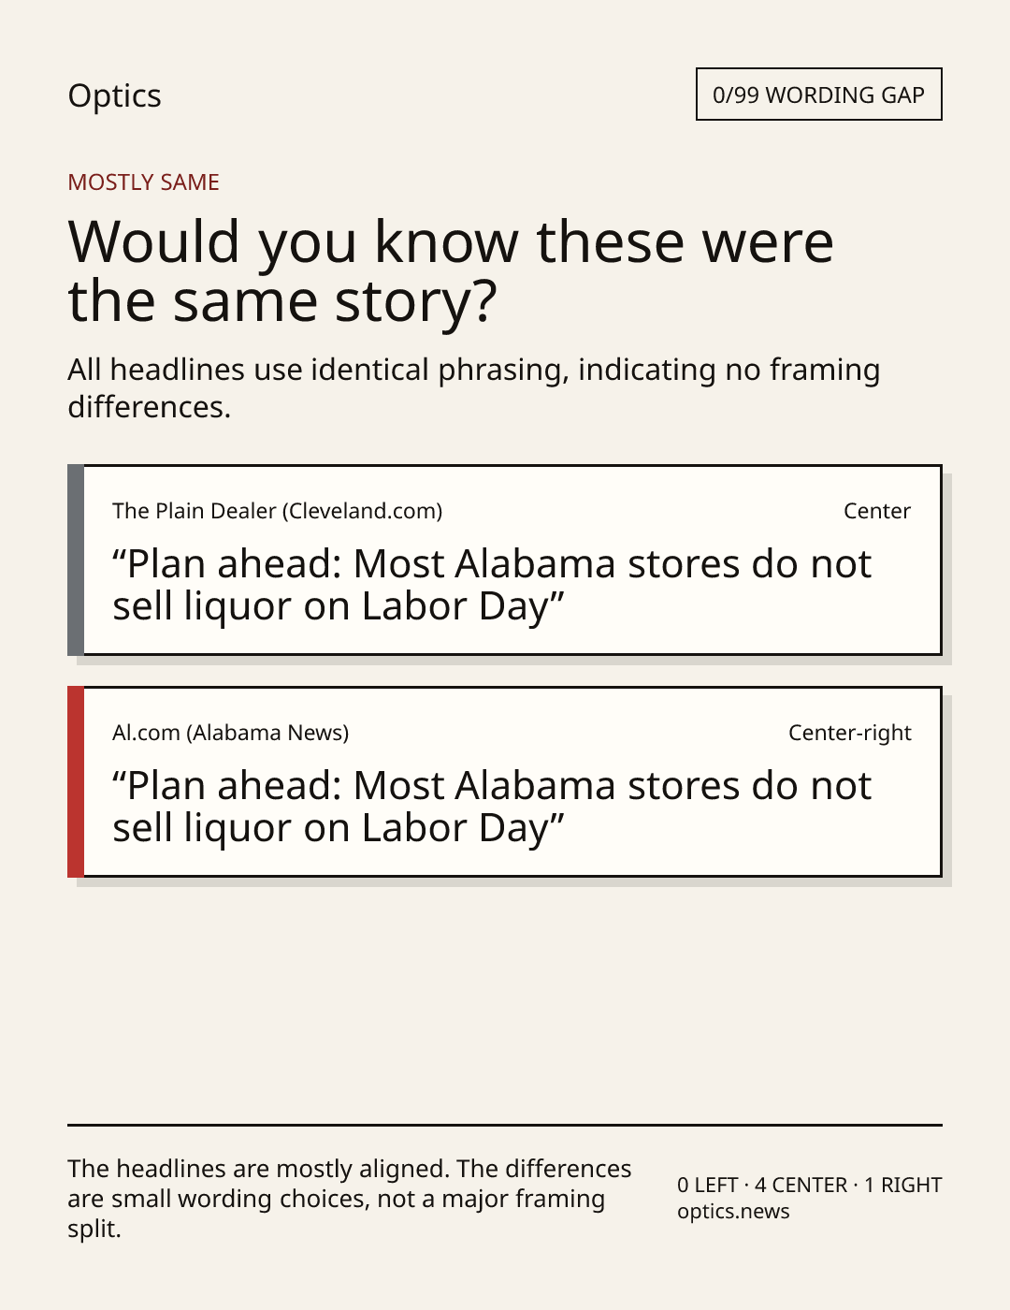Viewport: 1010px width, 1310px height.
Task: Click the gray center color bar
Action: coord(76,560)
